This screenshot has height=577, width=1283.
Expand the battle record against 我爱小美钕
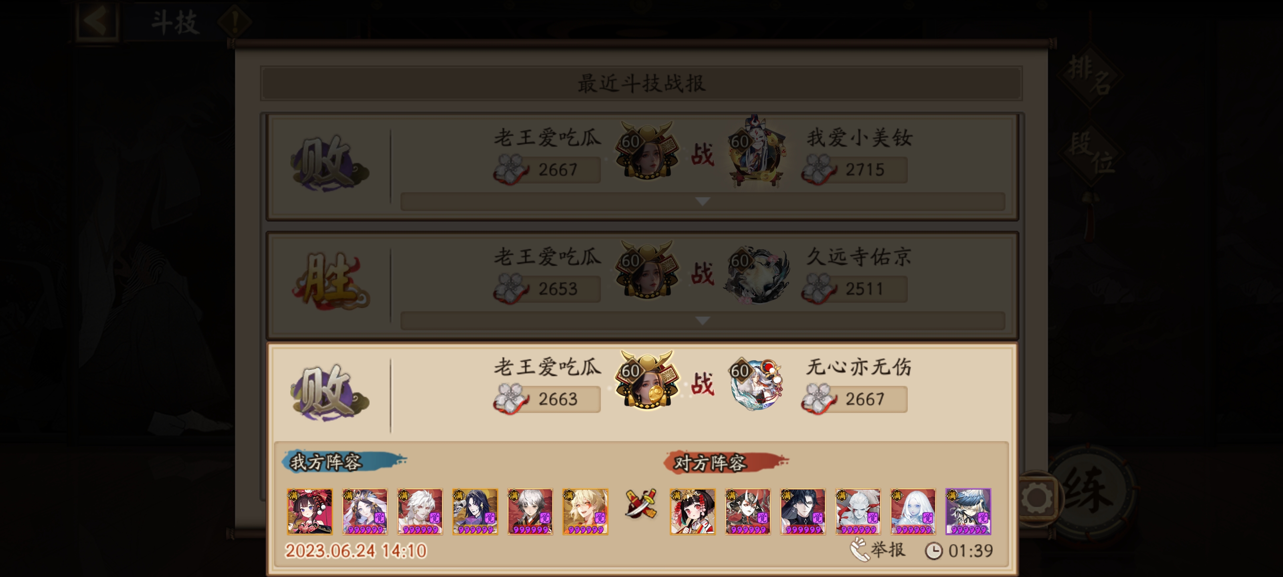point(702,201)
